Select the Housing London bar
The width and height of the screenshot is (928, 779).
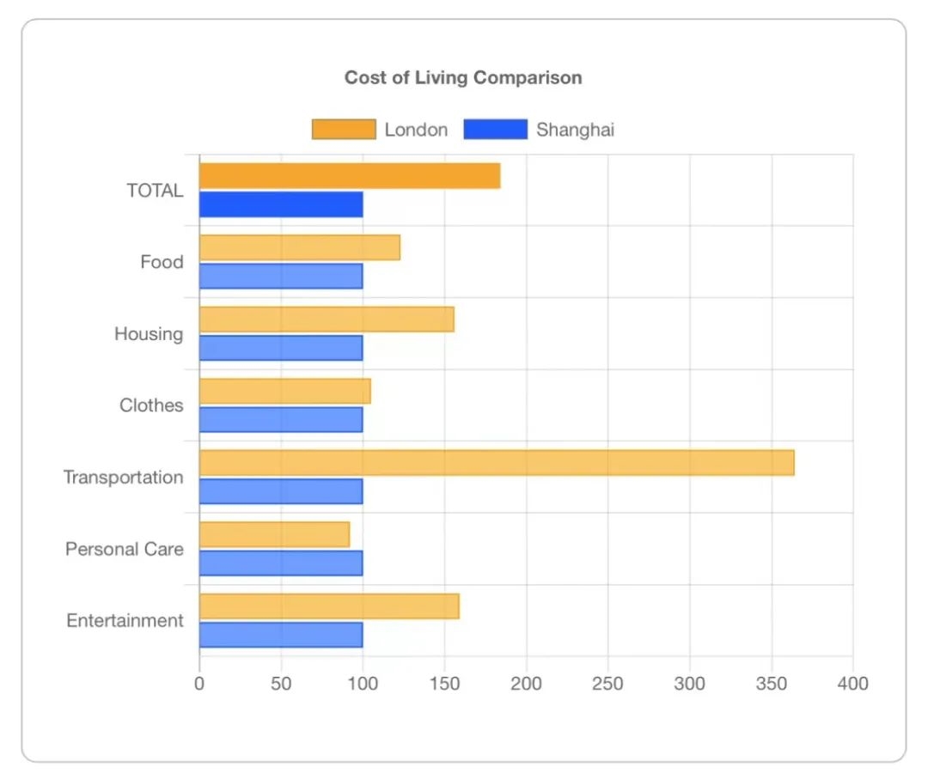point(327,318)
